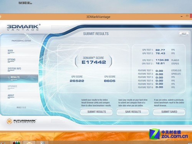The height and width of the screenshot is (144, 192).
Task: Click the HELP button
Action: [184, 34]
